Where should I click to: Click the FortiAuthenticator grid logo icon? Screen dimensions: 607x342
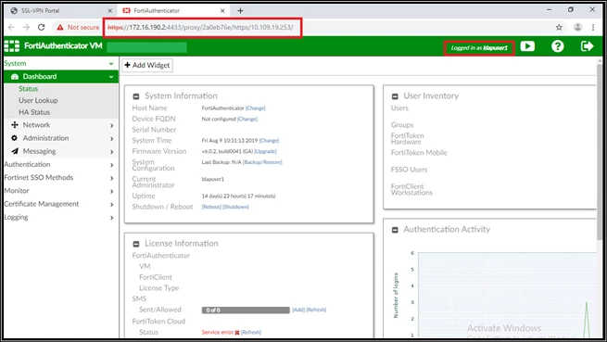(12, 45)
